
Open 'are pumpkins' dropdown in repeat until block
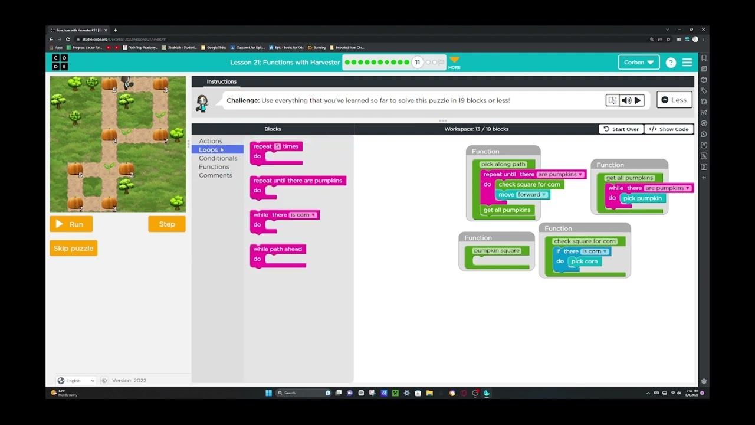(x=560, y=175)
